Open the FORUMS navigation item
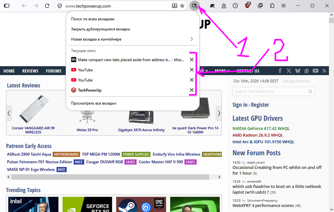 coord(54,71)
